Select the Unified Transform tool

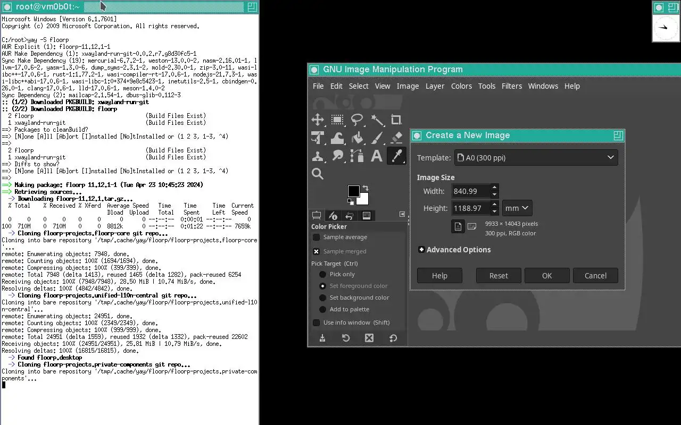click(318, 138)
